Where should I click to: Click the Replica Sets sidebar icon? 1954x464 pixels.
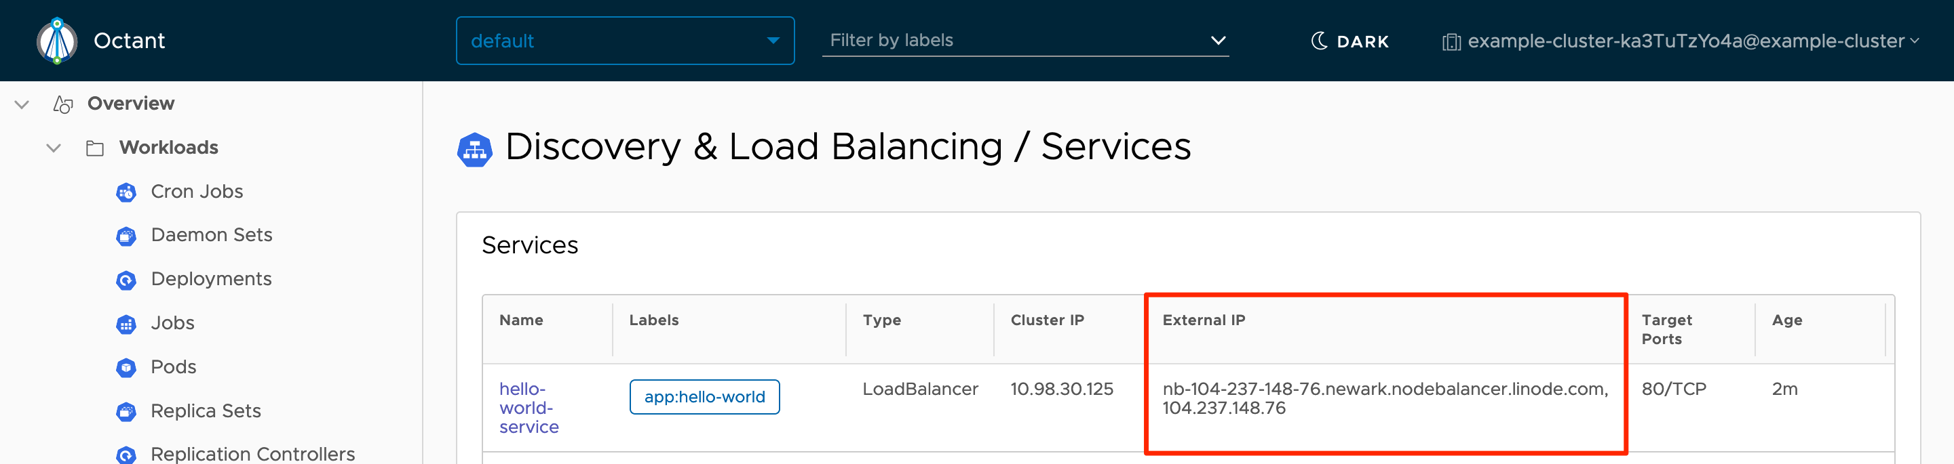click(126, 412)
